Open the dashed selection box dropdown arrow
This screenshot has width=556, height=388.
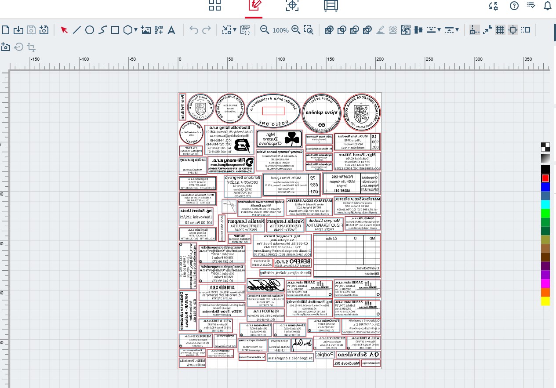pos(235,30)
